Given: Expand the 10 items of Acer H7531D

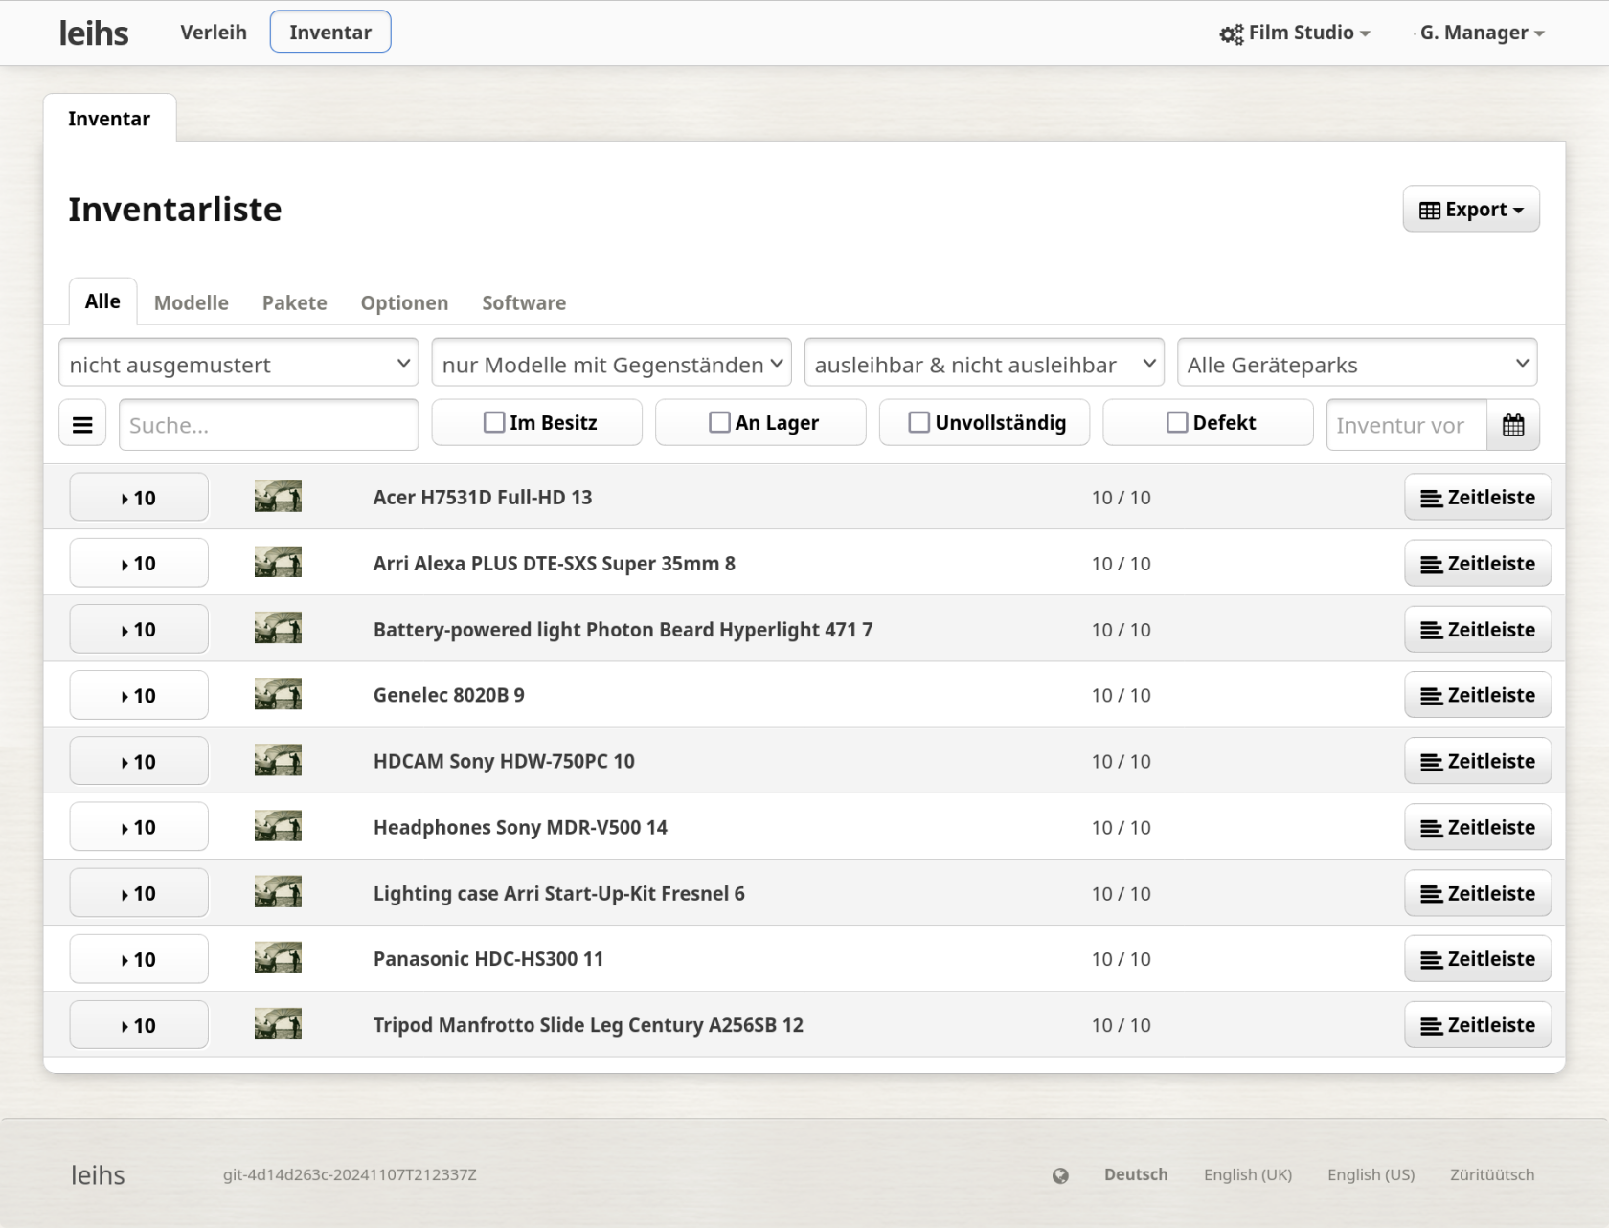Looking at the screenshot, I should (x=139, y=498).
